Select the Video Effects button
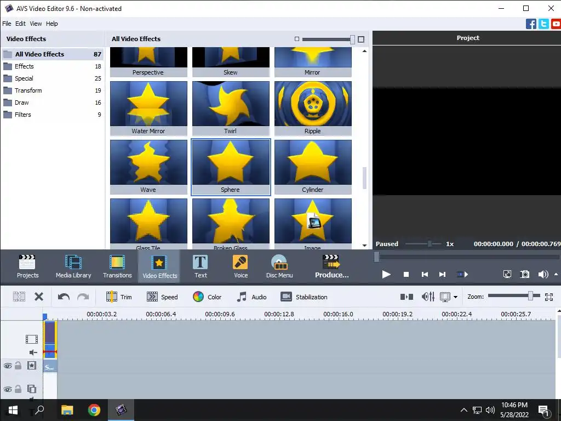Image resolution: width=561 pixels, height=421 pixels. point(159,266)
